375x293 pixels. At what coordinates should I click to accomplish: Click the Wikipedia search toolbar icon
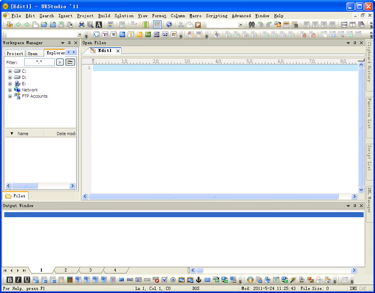114,34
